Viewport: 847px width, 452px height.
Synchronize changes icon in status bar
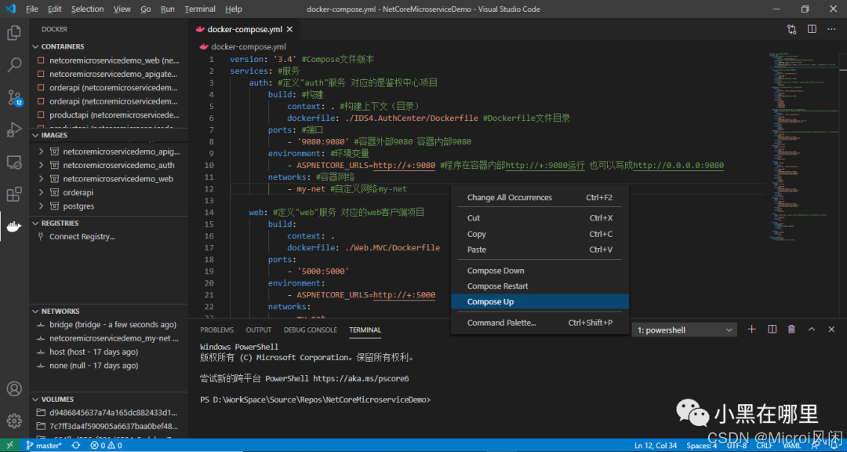click(x=76, y=446)
